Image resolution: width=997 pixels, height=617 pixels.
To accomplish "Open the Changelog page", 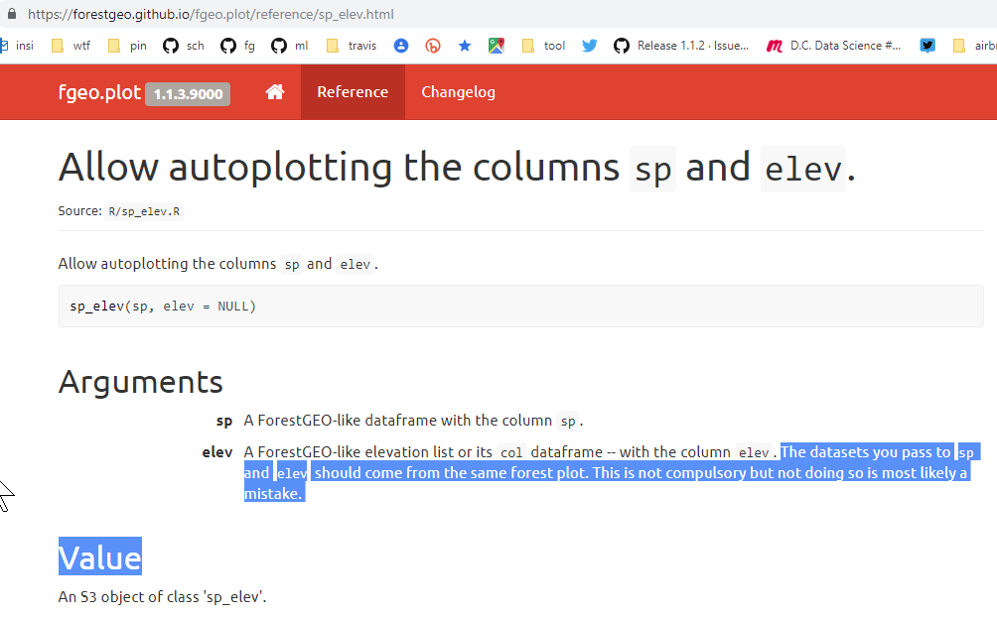I will tap(458, 91).
